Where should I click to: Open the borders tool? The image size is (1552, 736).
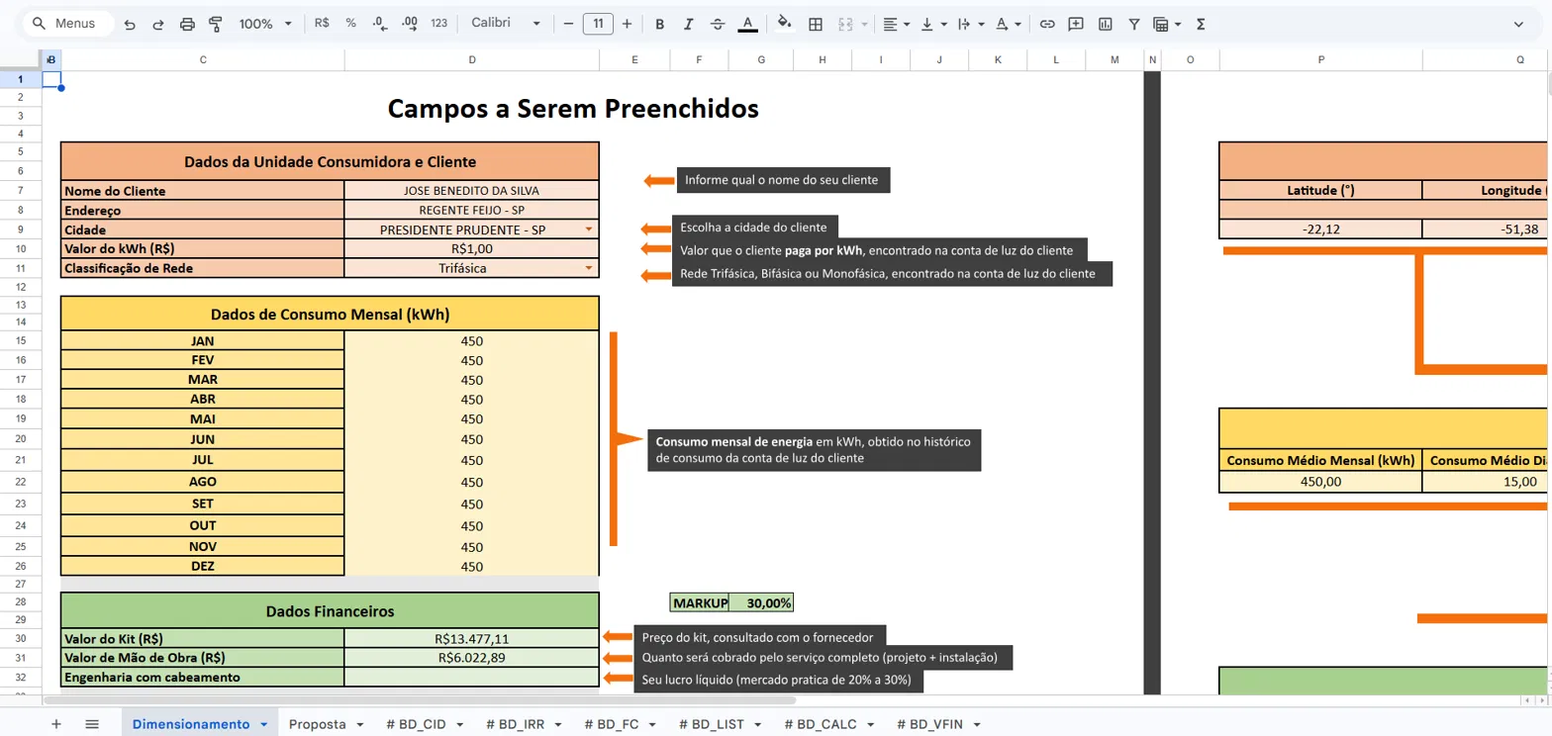click(816, 23)
